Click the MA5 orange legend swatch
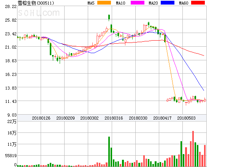The height and width of the screenshot is (167, 228). click(104, 3)
